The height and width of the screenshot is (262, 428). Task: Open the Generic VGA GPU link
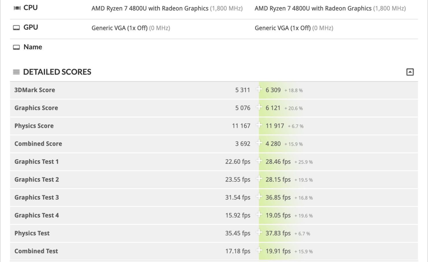pos(120,28)
